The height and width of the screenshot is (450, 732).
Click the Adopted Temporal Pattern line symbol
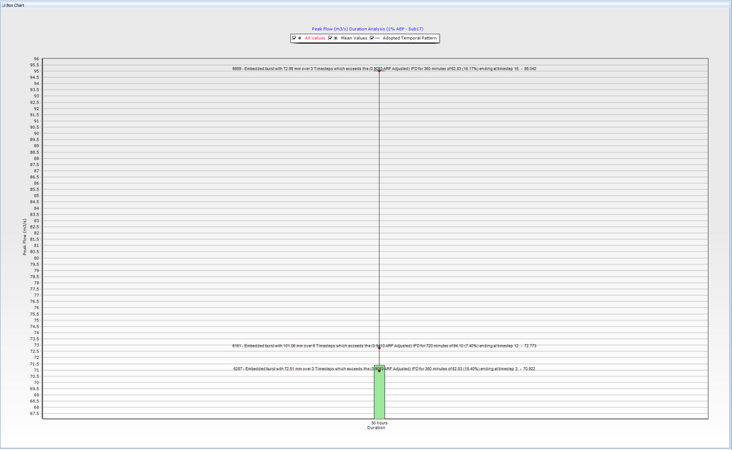378,38
